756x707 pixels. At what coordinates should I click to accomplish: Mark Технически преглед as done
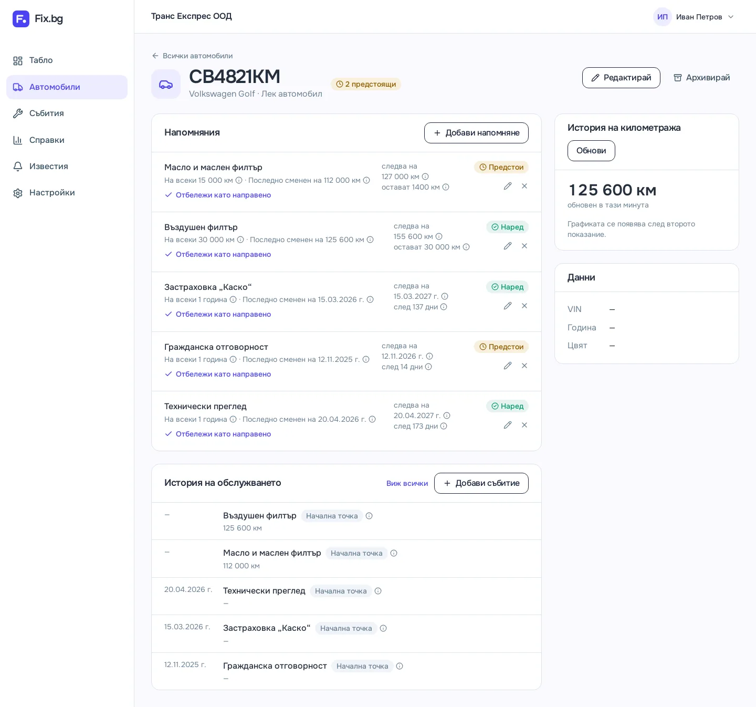pyautogui.click(x=218, y=434)
